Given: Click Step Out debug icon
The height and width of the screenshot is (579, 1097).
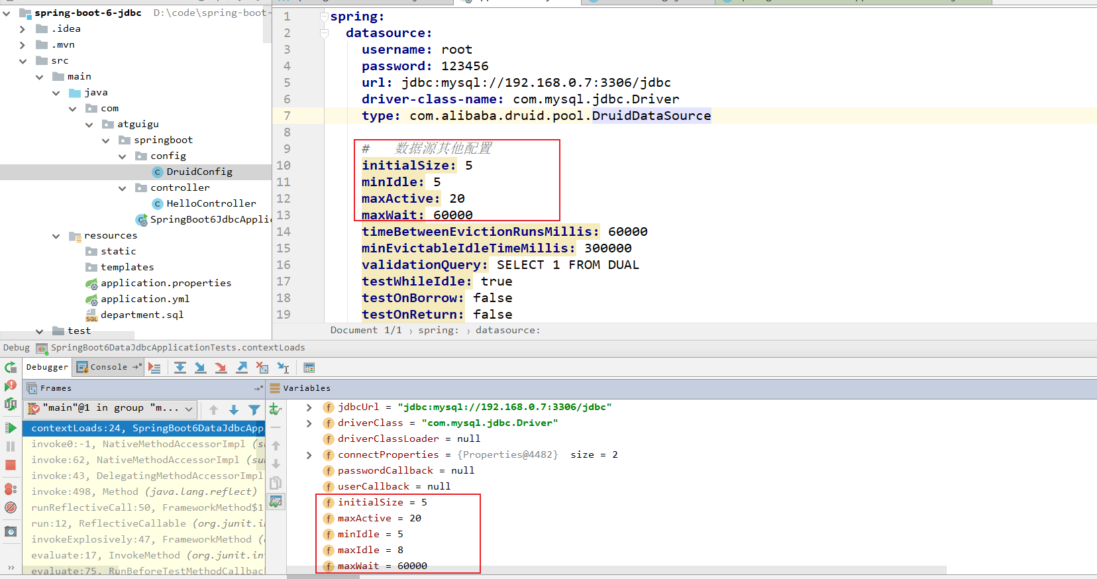Looking at the screenshot, I should pos(242,368).
